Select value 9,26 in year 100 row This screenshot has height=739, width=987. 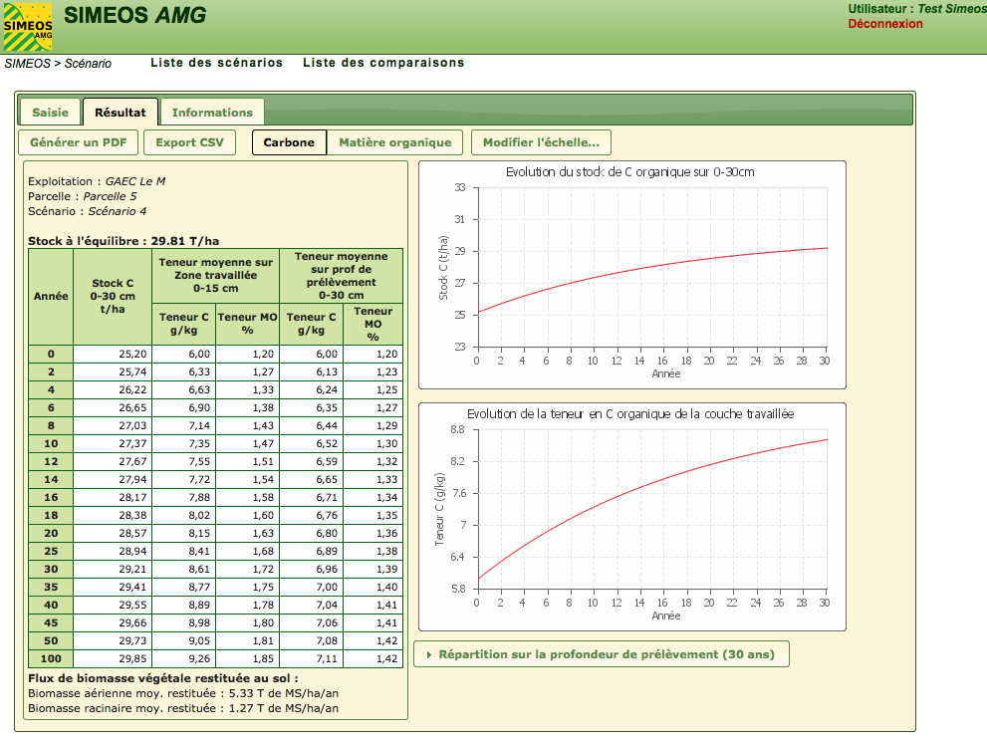click(184, 658)
